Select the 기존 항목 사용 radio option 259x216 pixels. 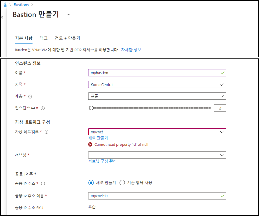122,183
